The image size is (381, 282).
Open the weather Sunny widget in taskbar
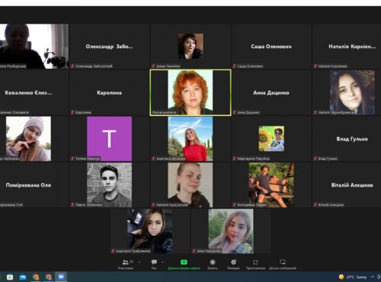[353, 277]
